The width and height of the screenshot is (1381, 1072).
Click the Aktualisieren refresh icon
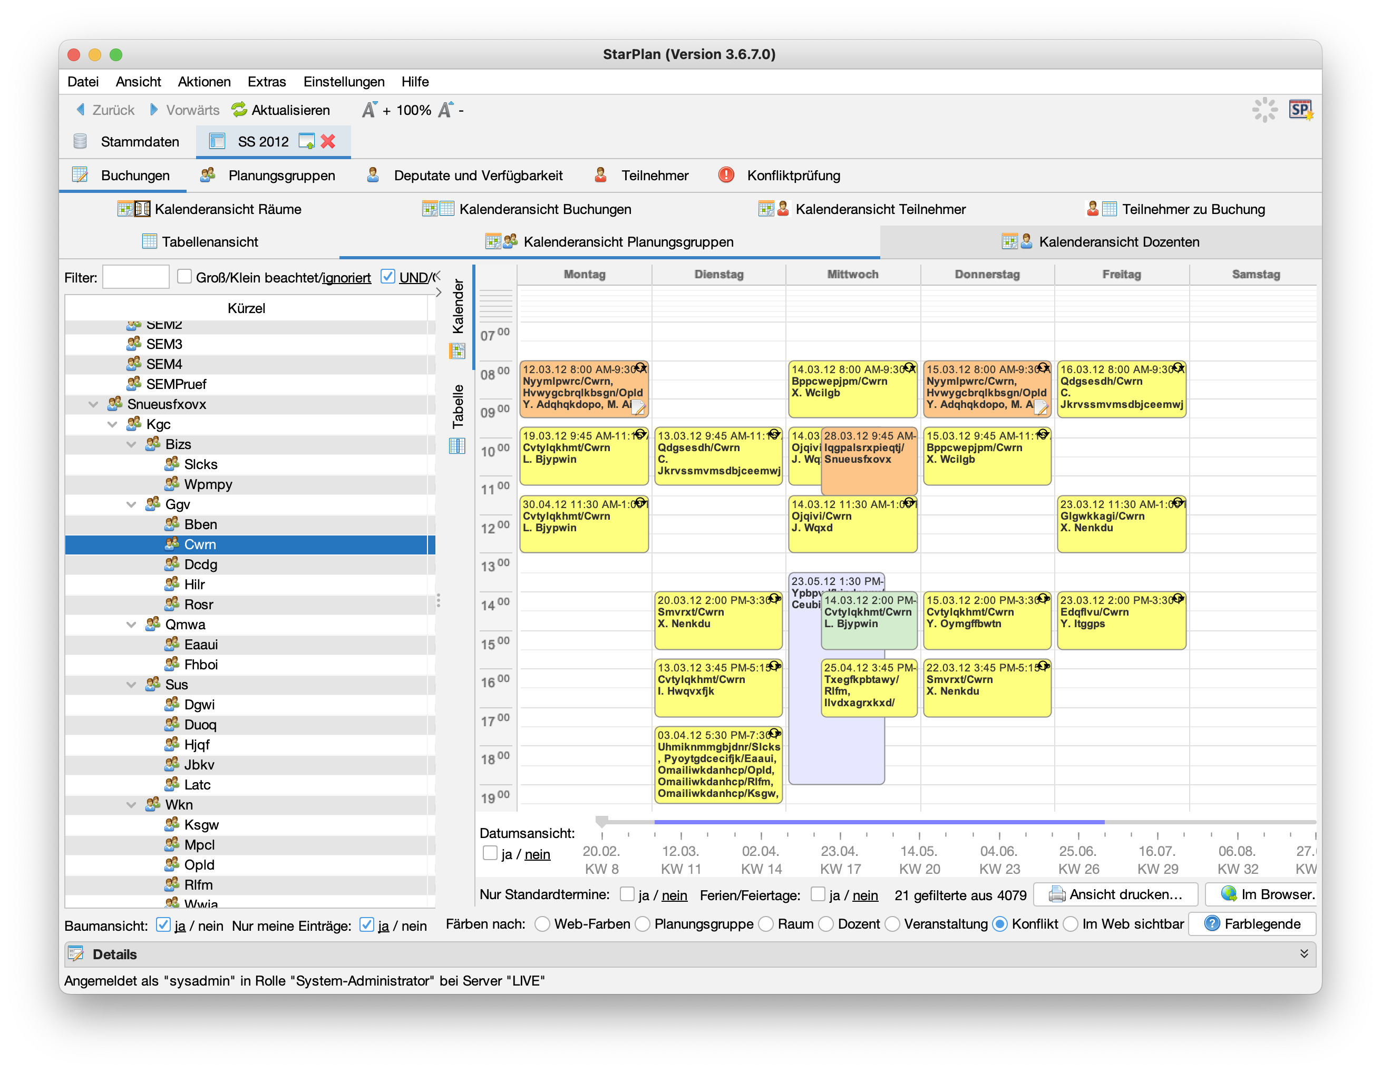239,110
